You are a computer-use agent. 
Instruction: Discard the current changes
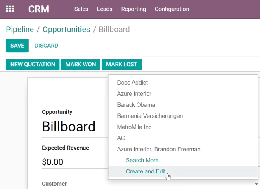click(46, 46)
